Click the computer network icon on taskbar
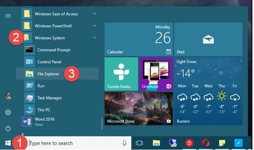Image resolution: width=254 pixels, height=150 pixels. (x=173, y=143)
